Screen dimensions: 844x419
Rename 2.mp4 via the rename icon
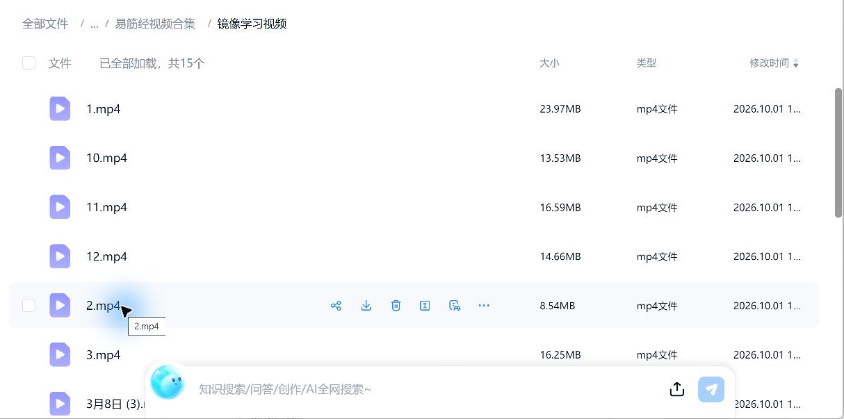click(425, 306)
